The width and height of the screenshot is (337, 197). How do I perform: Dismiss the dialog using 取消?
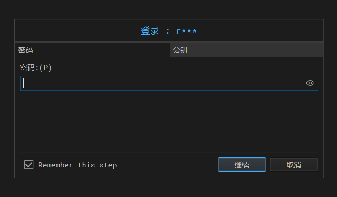pyautogui.click(x=294, y=165)
